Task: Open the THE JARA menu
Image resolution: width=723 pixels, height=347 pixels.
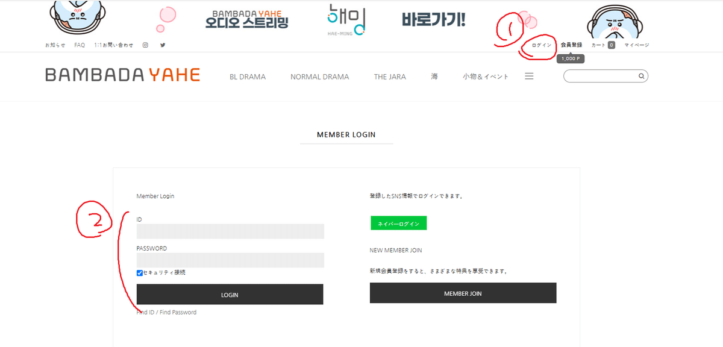Action: tap(390, 77)
